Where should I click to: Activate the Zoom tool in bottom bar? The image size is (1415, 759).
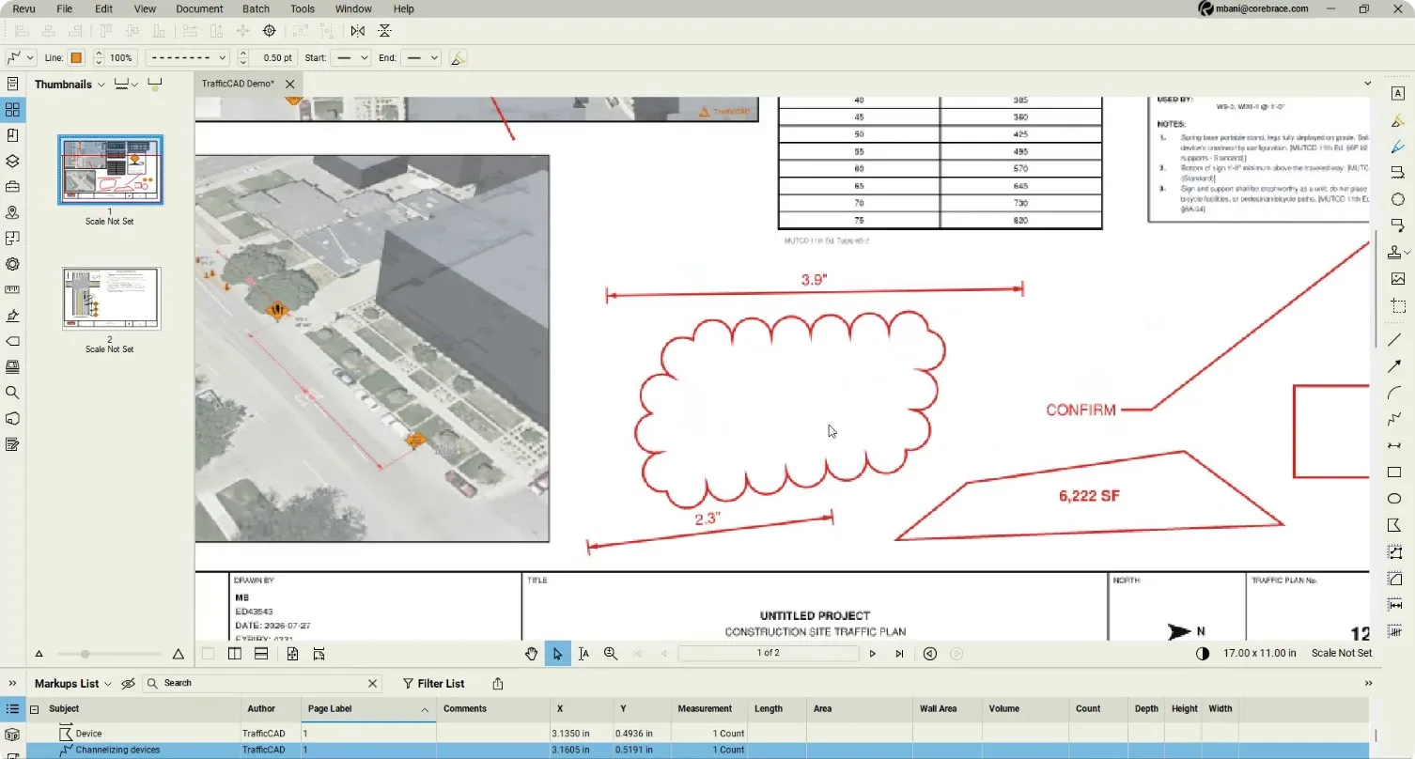click(611, 653)
